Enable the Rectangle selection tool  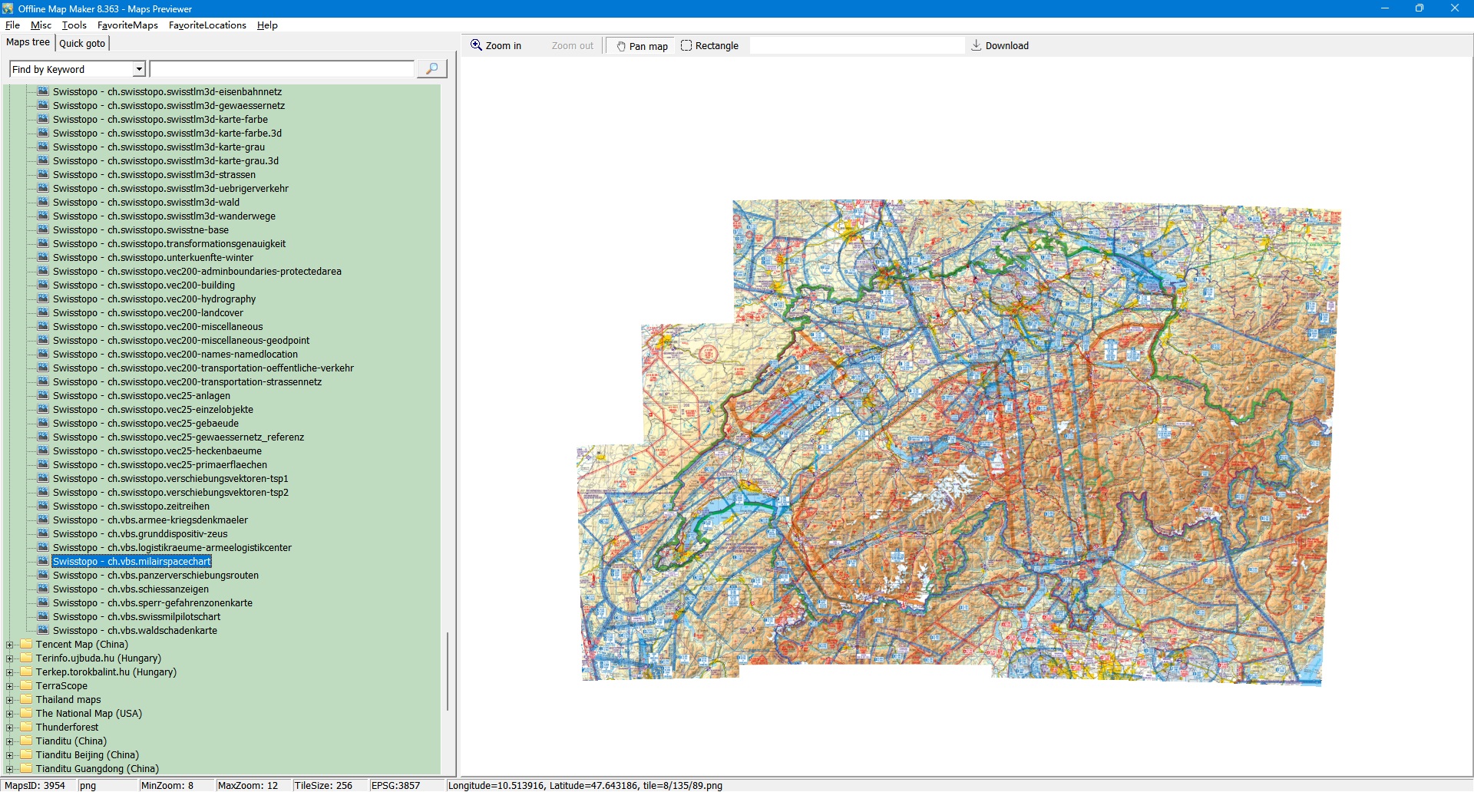709,46
